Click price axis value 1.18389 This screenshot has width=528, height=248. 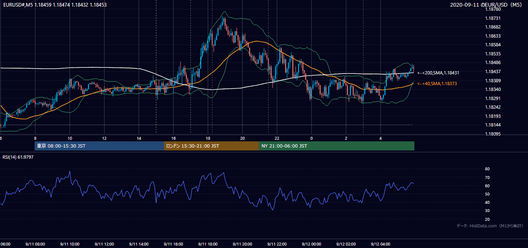pos(492,81)
